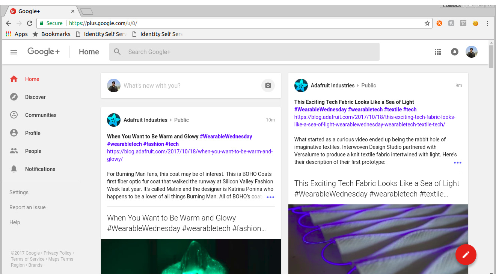Open the Brands footer link
496x279 pixels.
[x=35, y=265]
